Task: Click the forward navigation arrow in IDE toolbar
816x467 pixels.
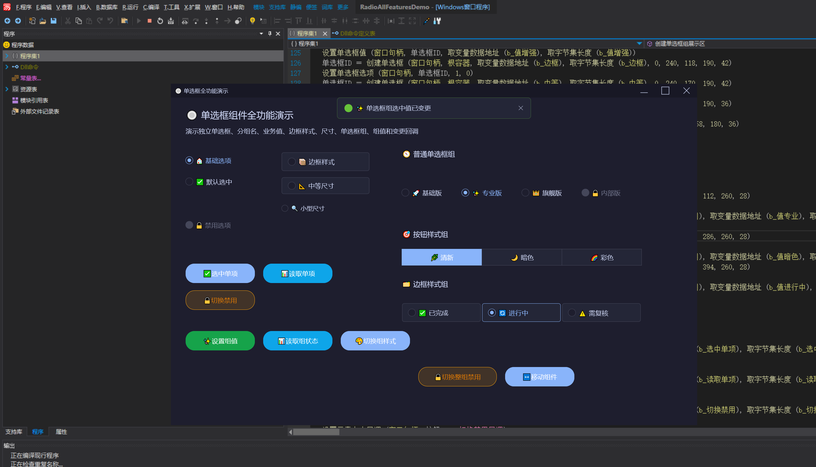Action: 18,21
